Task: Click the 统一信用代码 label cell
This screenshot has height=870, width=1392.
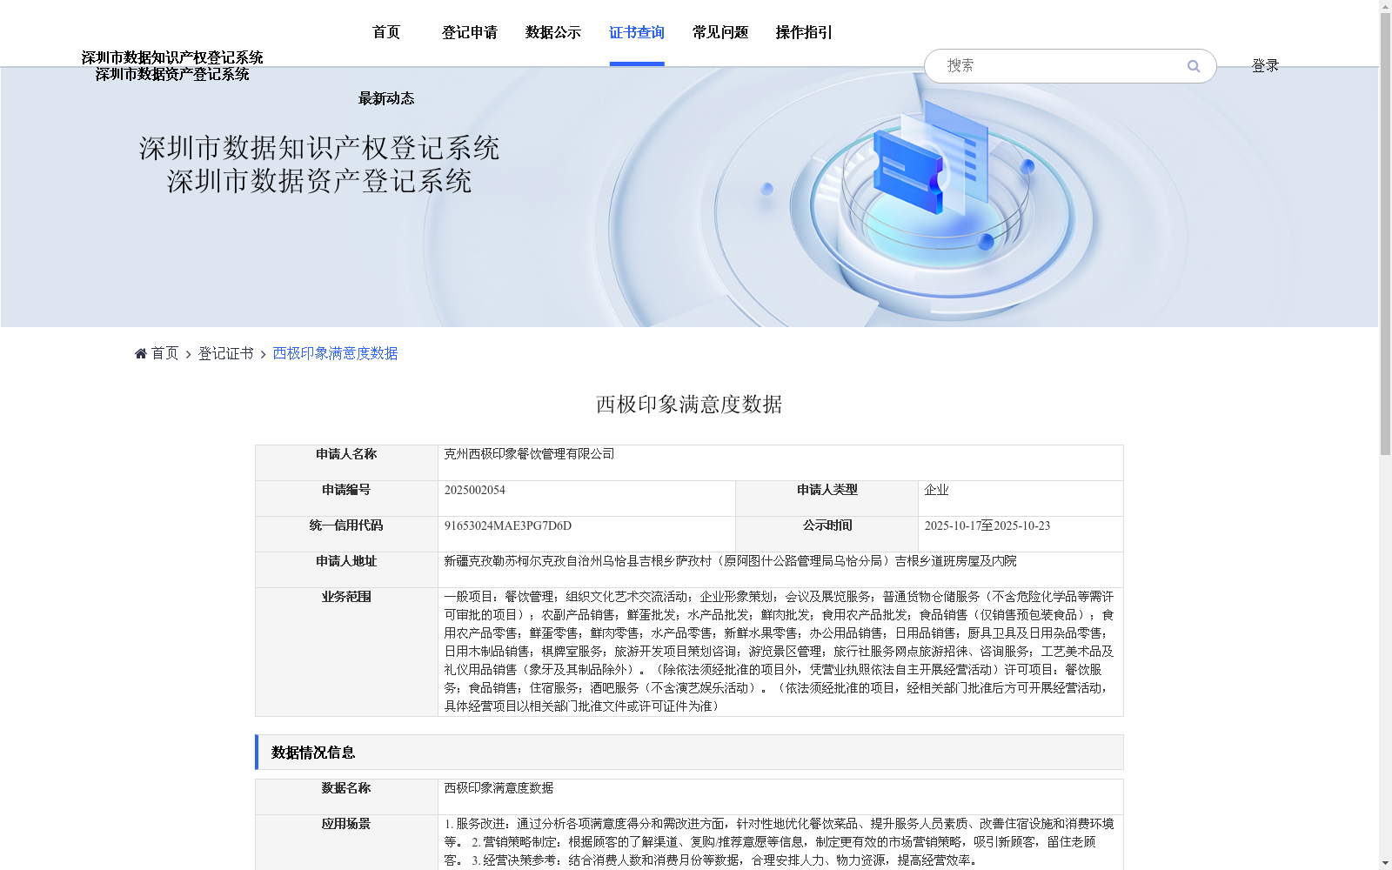Action: point(346,534)
